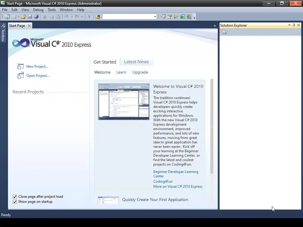Open the File menu
This screenshot has height=227, width=303.
[x=5, y=10]
